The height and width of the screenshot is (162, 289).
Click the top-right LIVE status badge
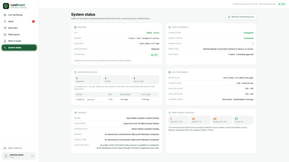click(282, 4)
